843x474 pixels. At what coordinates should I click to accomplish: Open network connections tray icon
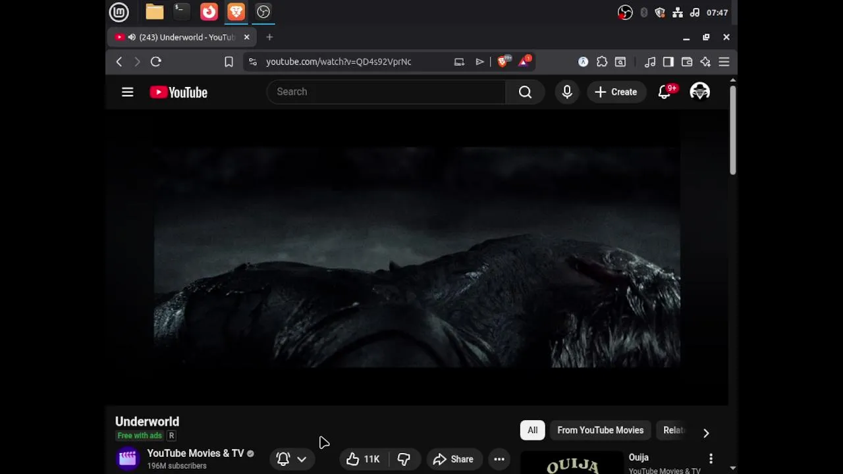pos(677,13)
